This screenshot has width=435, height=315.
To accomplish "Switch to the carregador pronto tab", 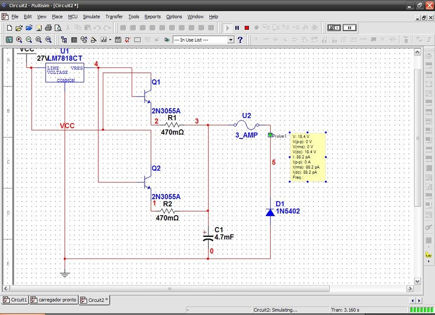I will coord(54,300).
